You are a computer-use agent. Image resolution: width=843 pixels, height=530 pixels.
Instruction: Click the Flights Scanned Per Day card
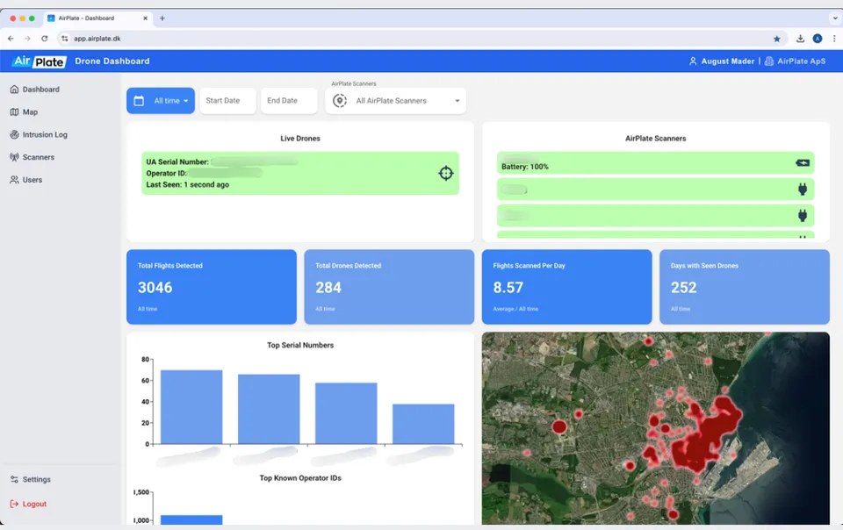pos(566,287)
